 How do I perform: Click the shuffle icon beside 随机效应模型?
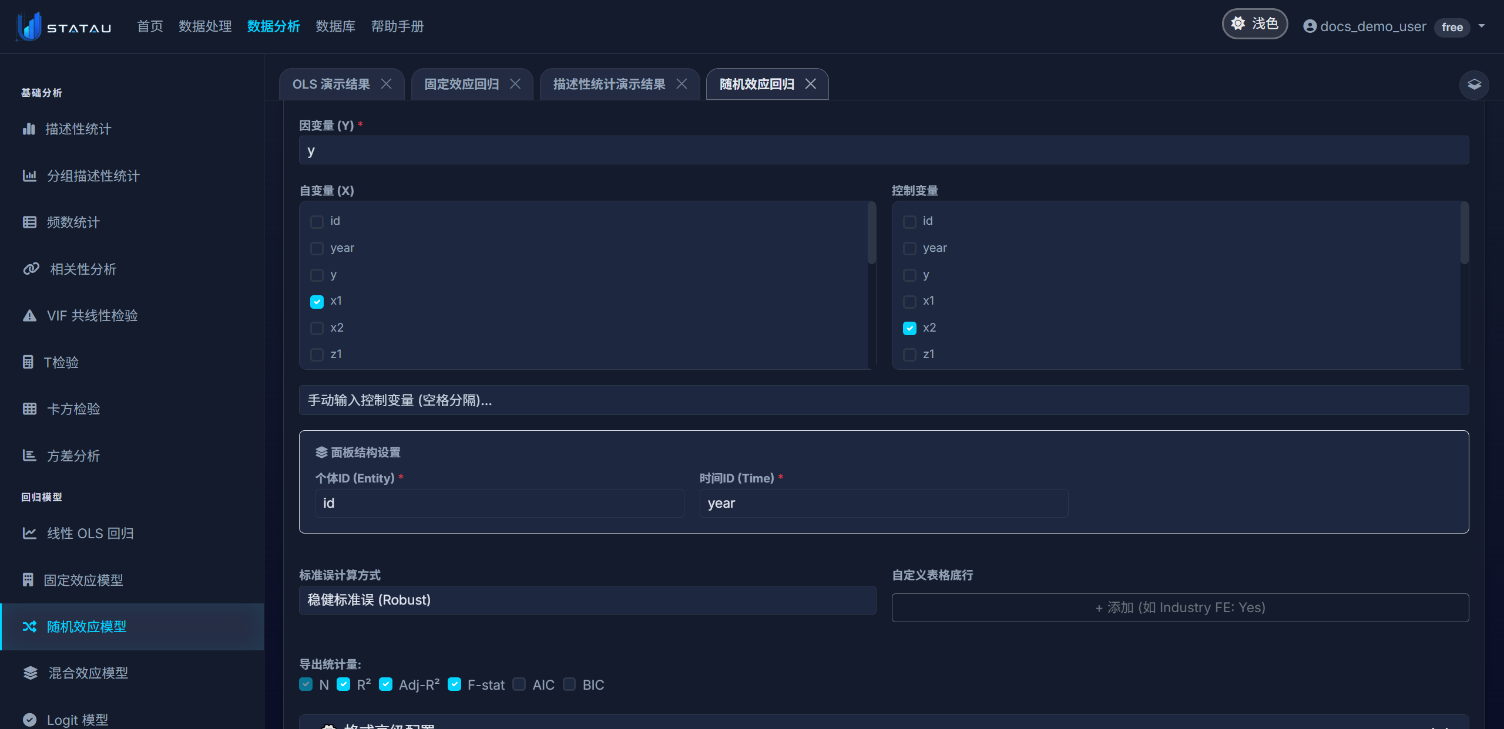[x=29, y=627]
